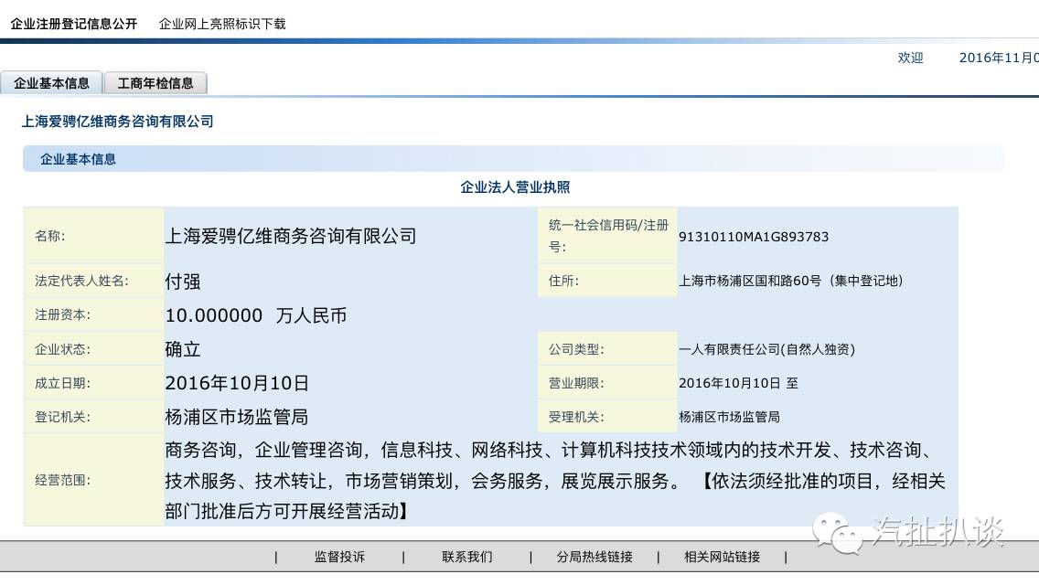The width and height of the screenshot is (1039, 585).
Task: Open the 企业注册登记信息公开 menu item
Action: tap(73, 24)
